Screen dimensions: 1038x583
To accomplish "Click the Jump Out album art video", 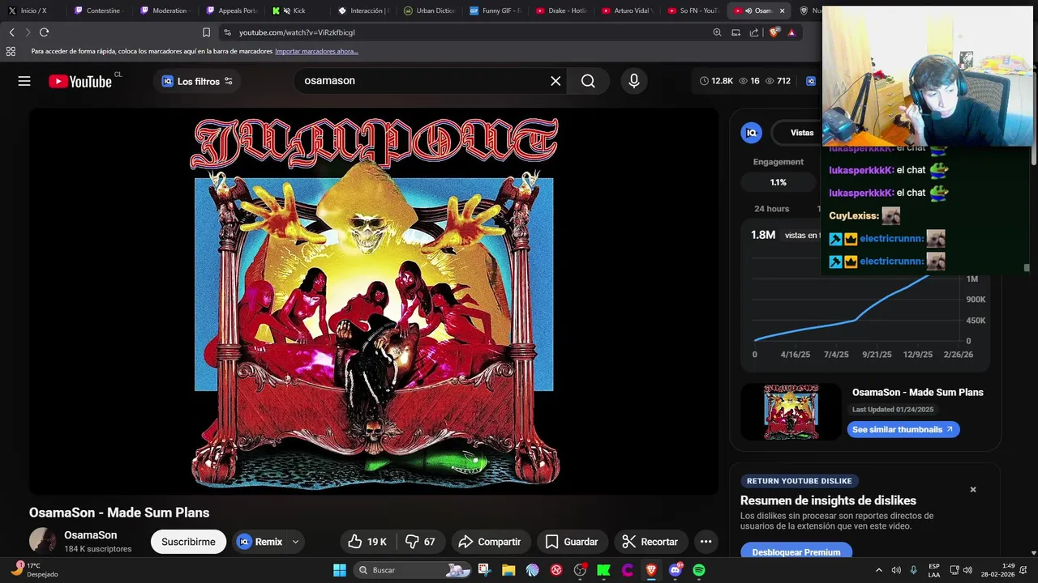I will pos(374,301).
